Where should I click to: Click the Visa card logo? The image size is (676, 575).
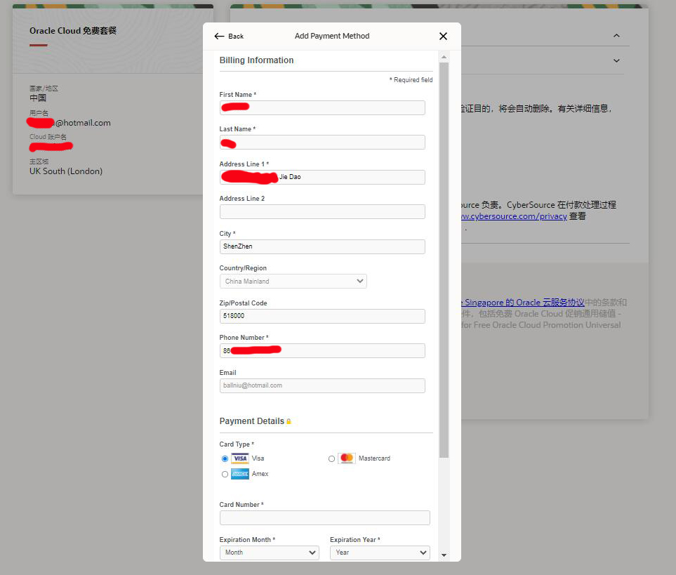click(x=240, y=458)
